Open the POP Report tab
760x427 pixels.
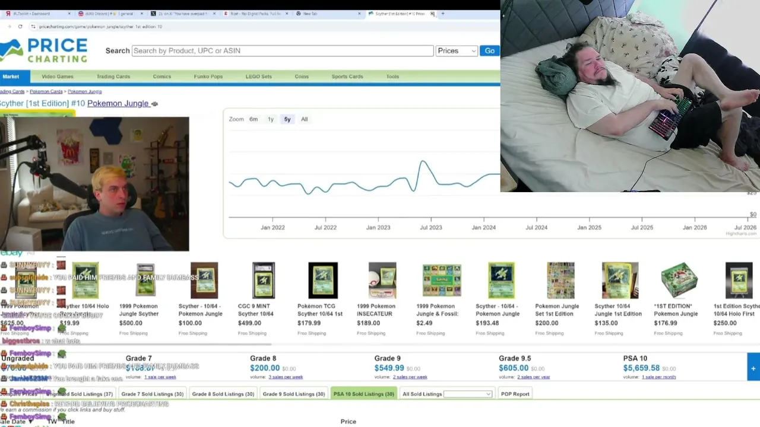[x=515, y=394]
